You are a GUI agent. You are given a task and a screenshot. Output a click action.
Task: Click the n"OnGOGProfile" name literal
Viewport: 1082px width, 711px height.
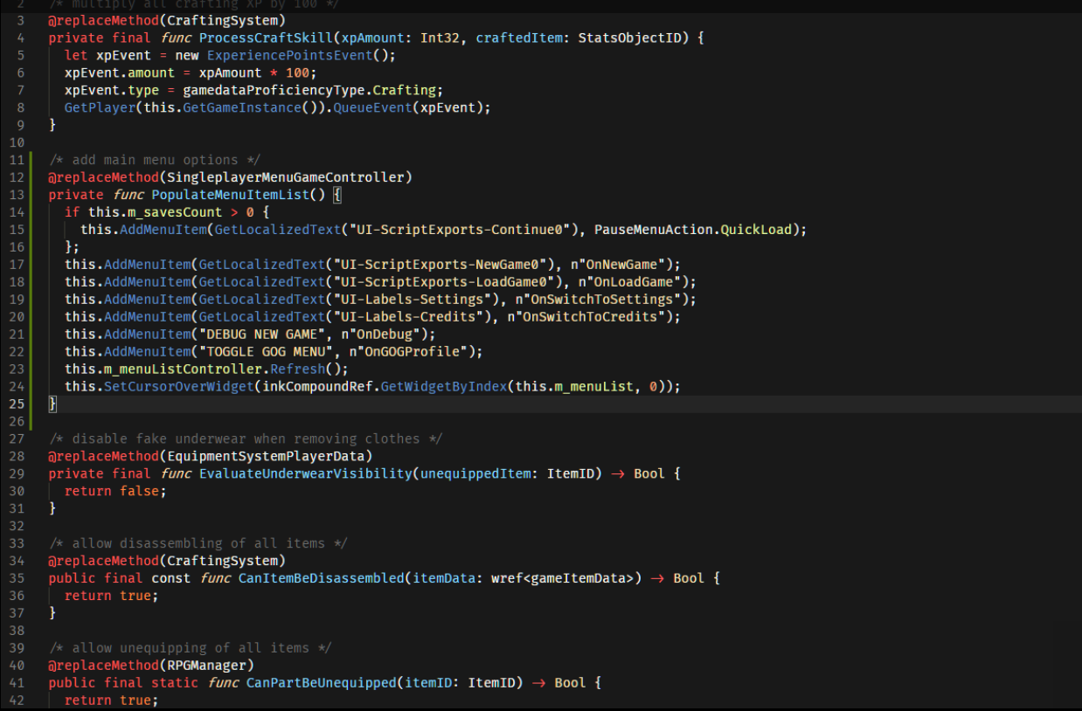coord(408,352)
